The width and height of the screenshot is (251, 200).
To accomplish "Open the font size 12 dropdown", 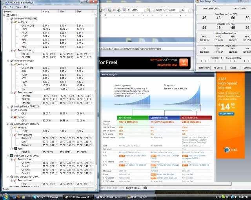I will click(189, 10).
